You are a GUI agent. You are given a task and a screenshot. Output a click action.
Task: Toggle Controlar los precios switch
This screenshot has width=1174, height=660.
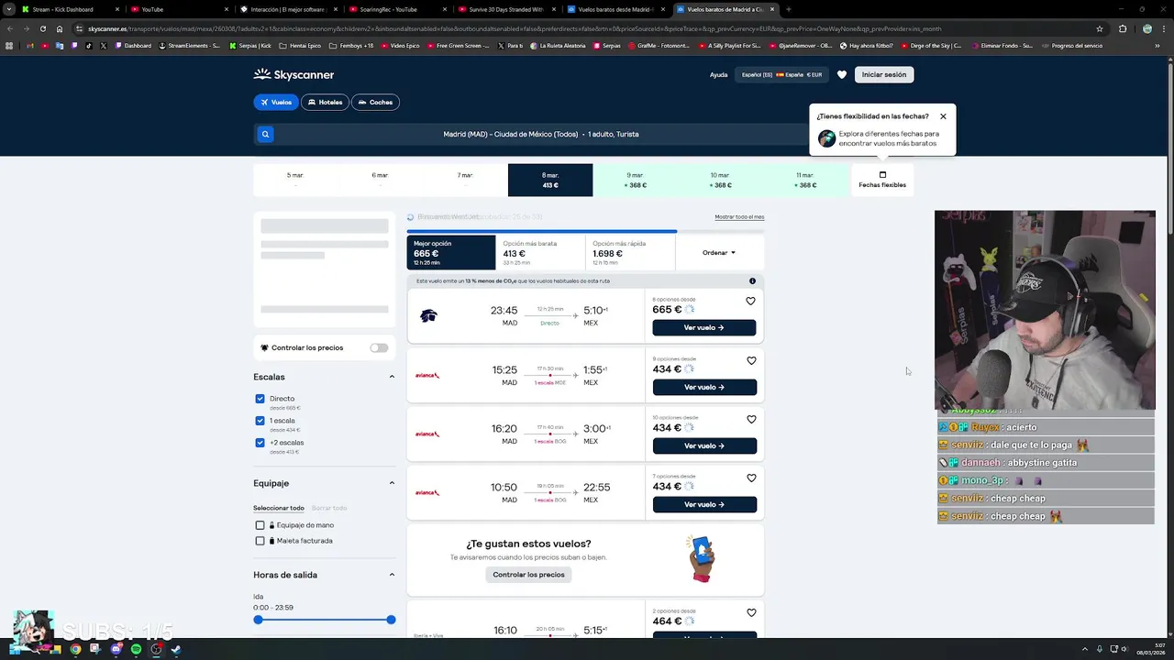pyautogui.click(x=379, y=348)
